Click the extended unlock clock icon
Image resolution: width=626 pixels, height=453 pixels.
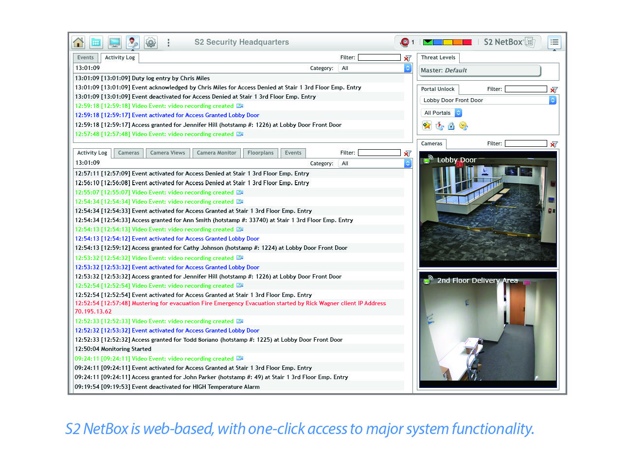pos(463,125)
